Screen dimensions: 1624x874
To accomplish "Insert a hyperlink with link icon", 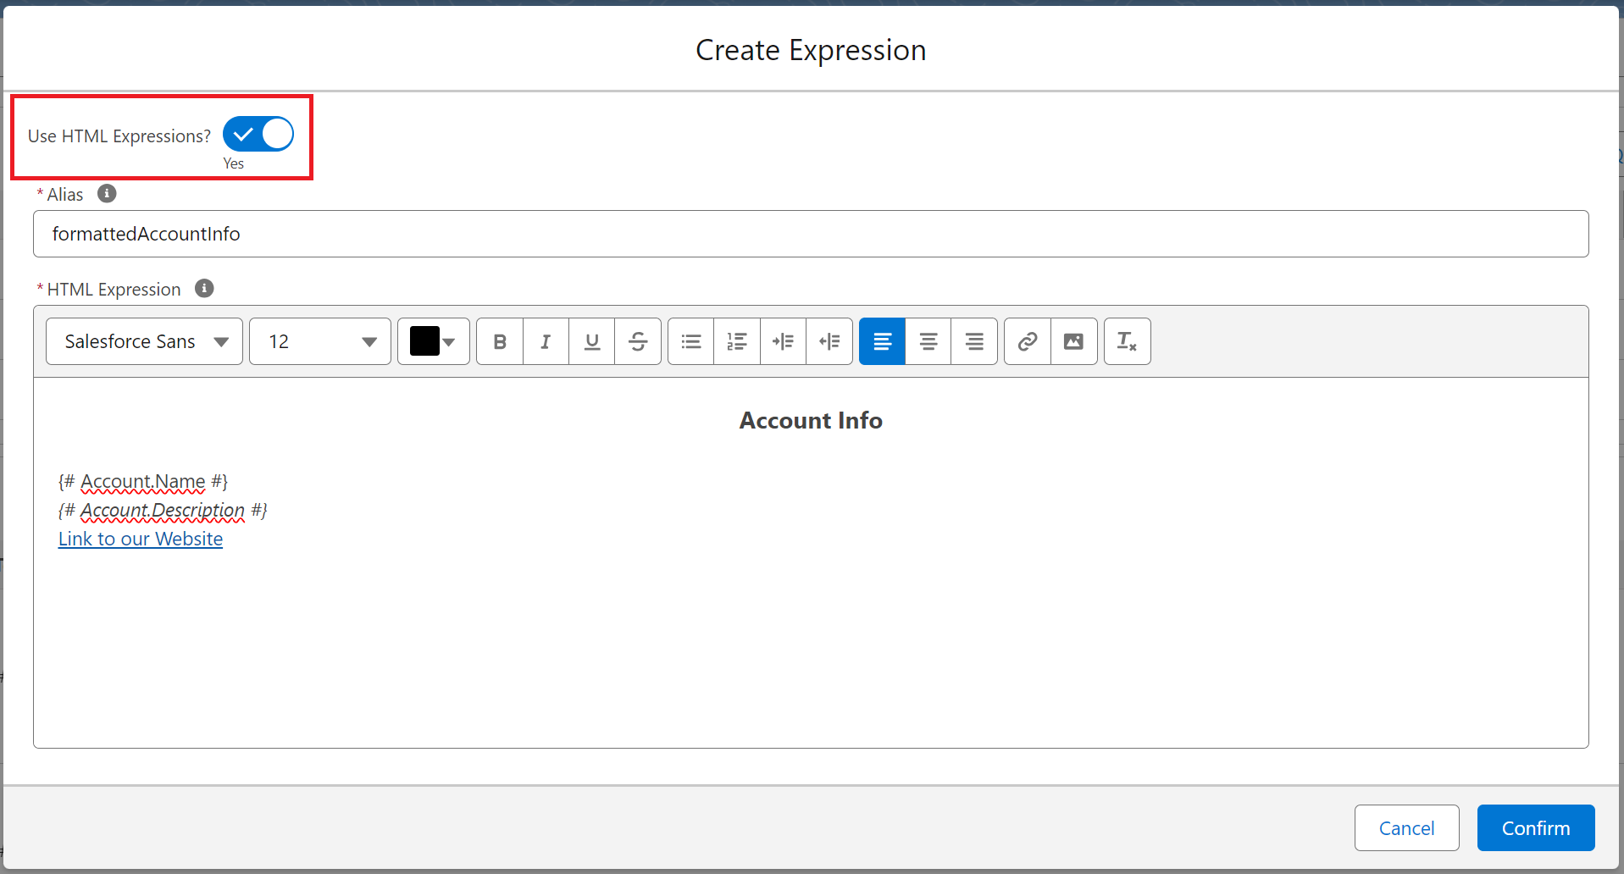I will point(1028,341).
